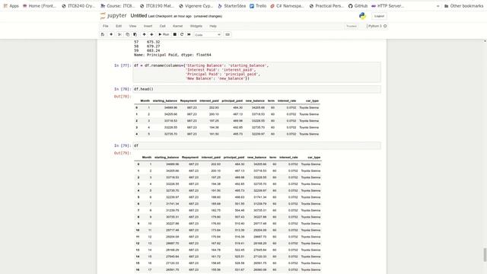Open the HTTP Server bookmark

coord(387,6)
